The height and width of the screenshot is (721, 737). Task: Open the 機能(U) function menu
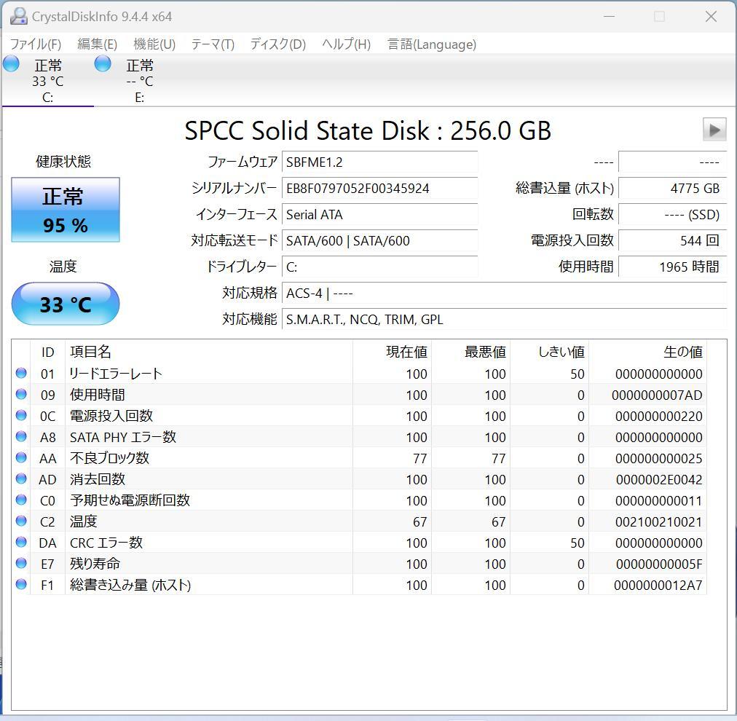click(x=154, y=44)
